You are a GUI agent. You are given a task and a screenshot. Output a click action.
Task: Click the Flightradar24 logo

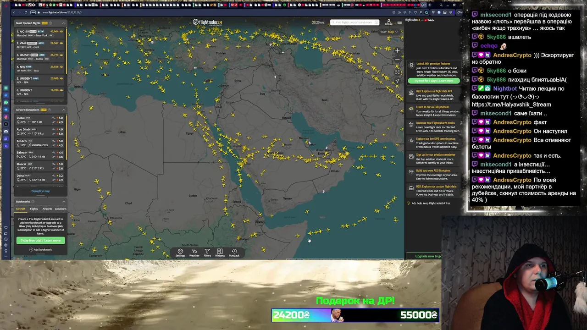[x=207, y=22]
